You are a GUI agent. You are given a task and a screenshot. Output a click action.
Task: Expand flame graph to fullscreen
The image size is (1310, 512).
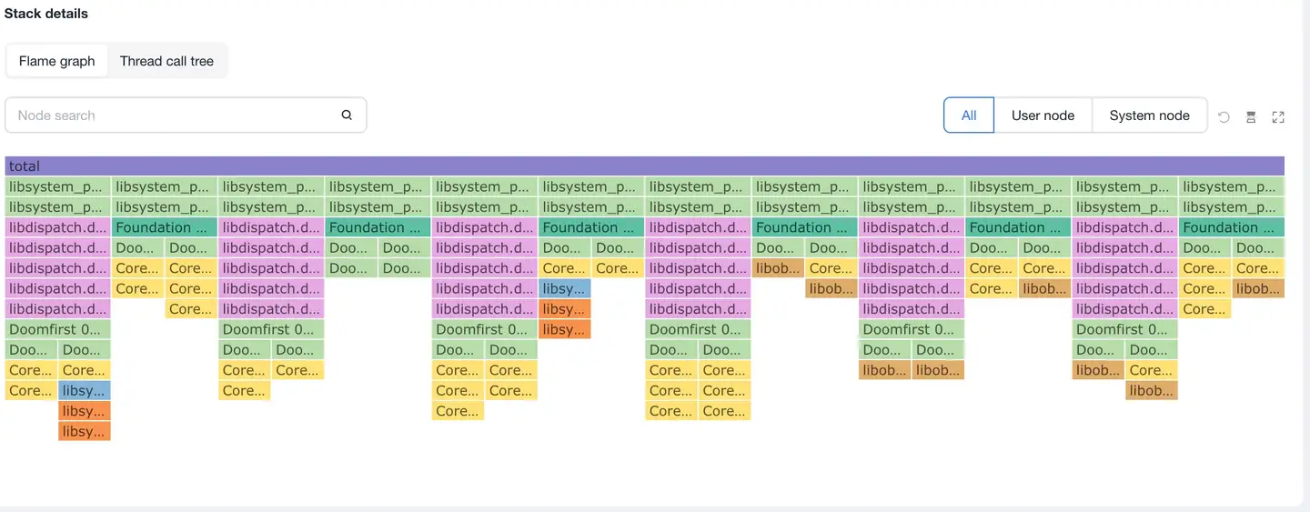point(1278,116)
